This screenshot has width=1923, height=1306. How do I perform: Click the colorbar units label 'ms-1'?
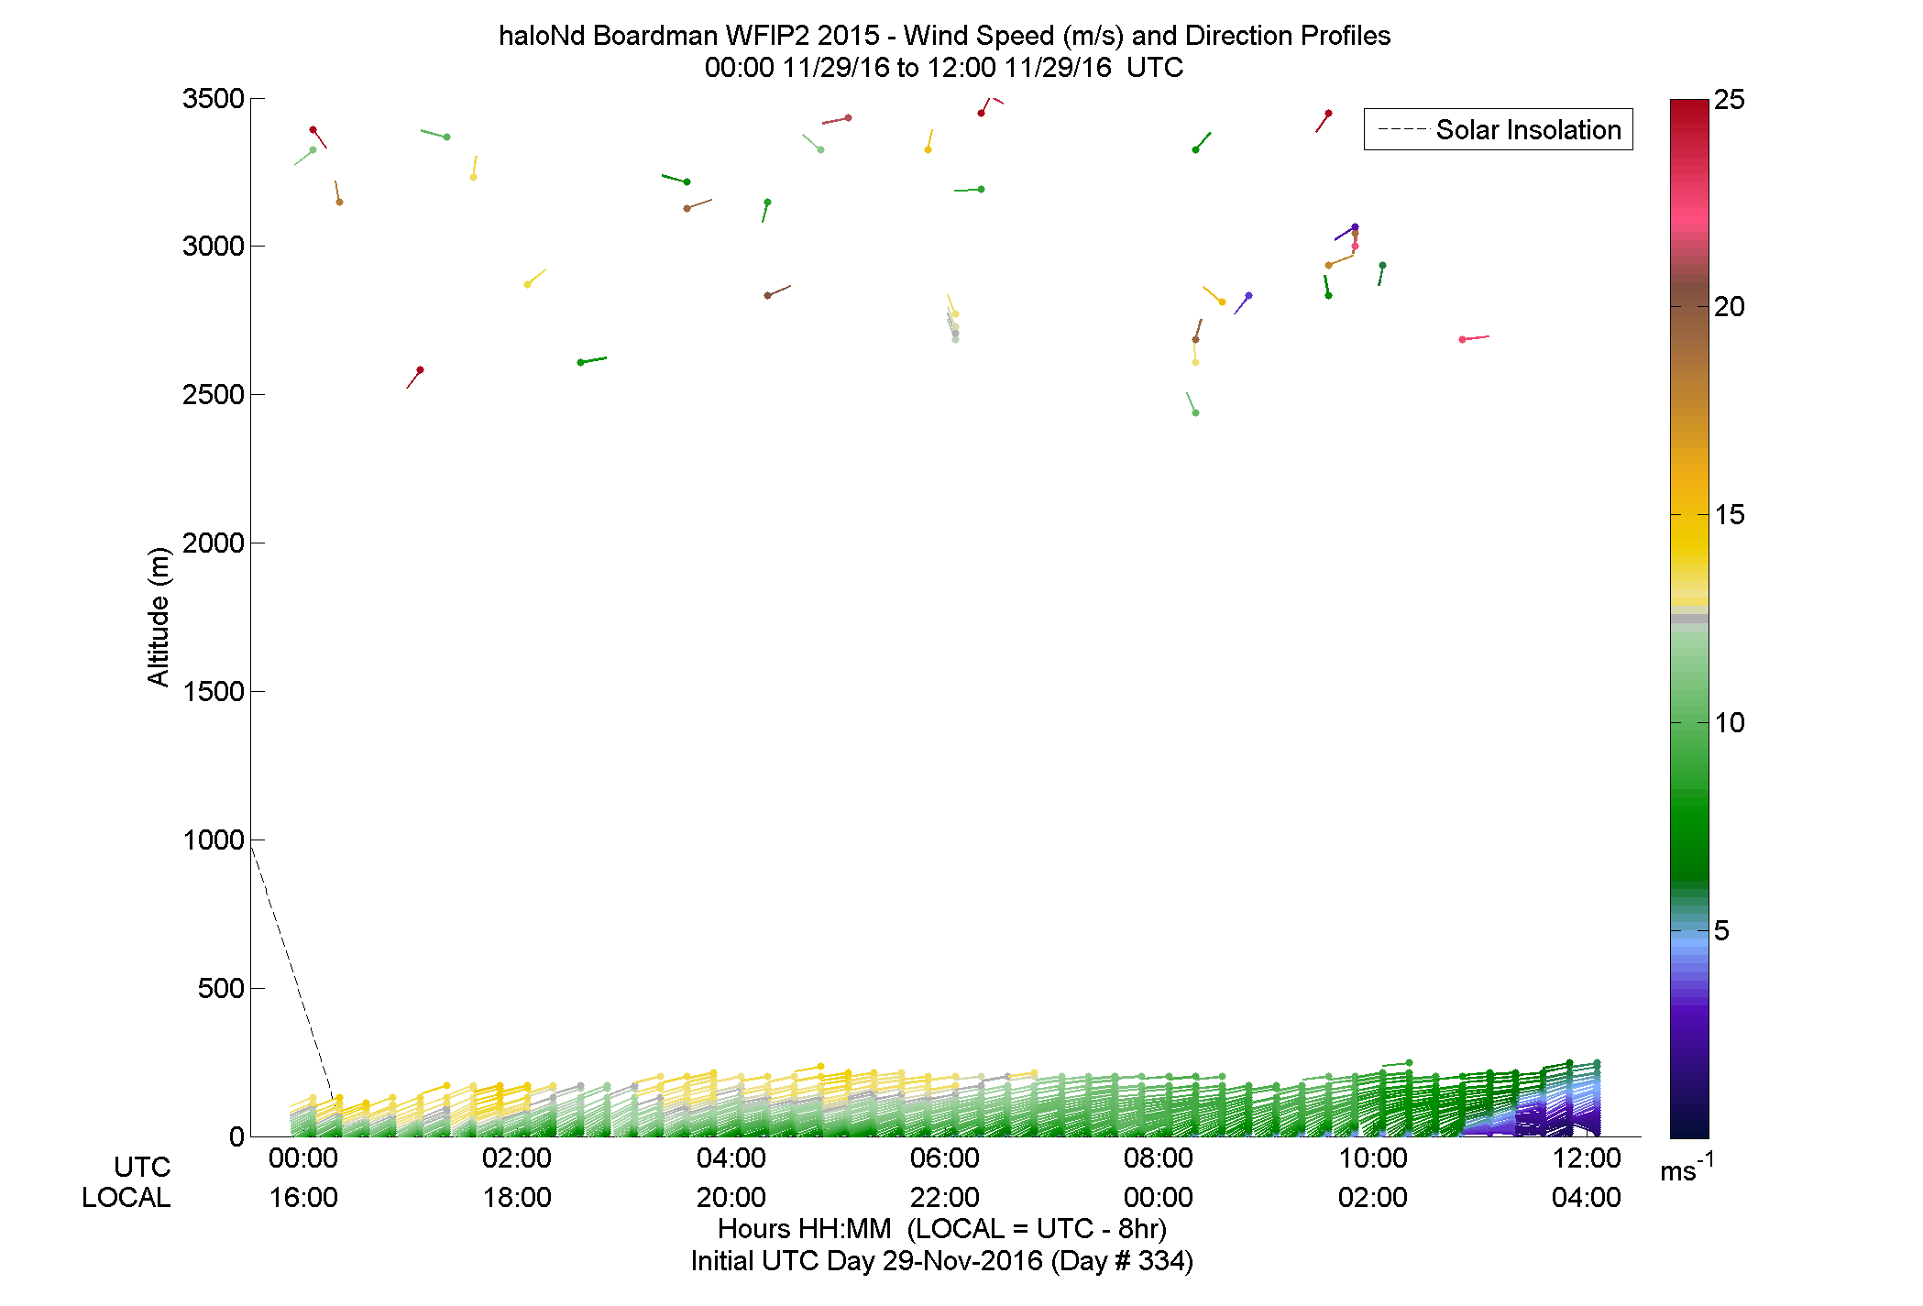[1687, 1167]
